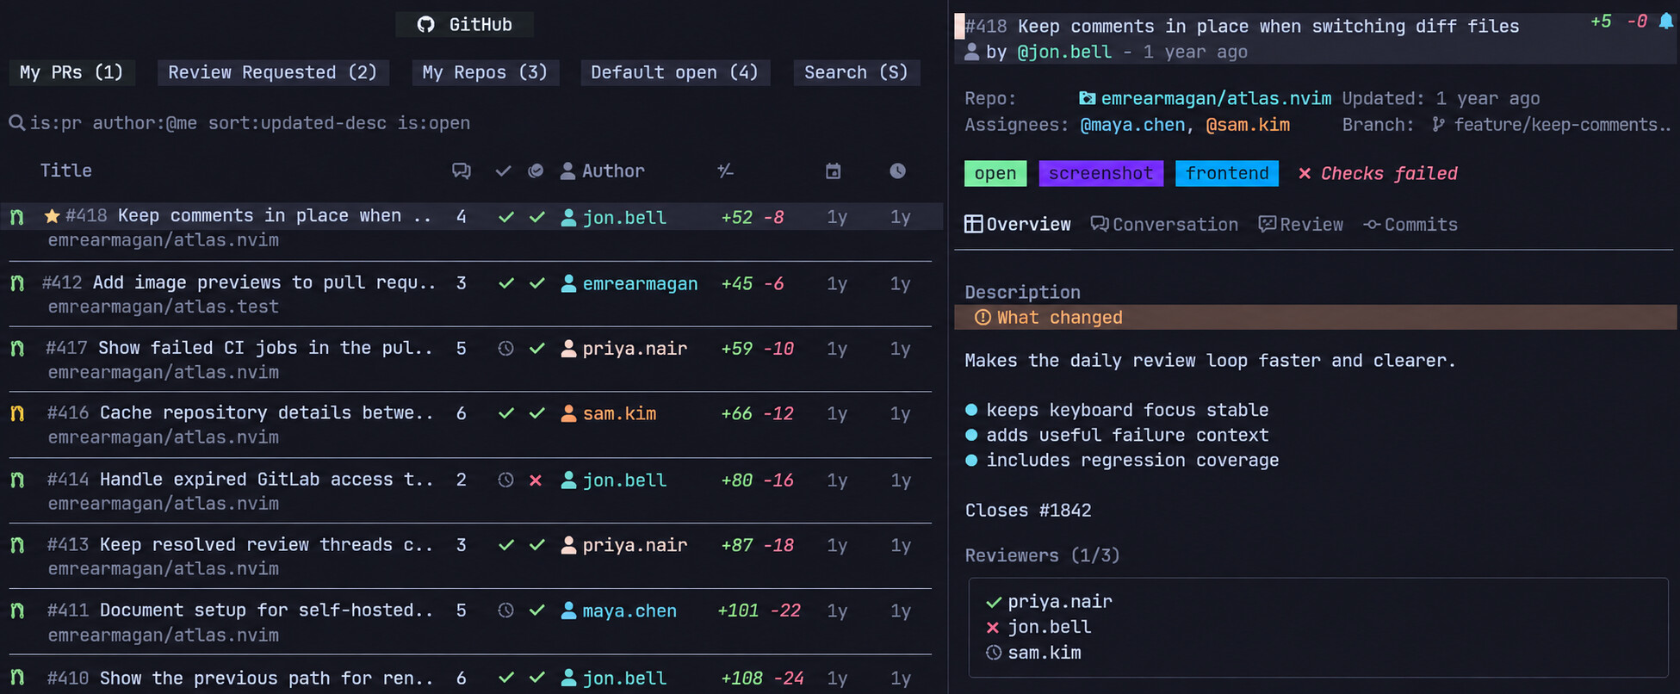Click the @jon.bell author link in header
Viewport: 1680px width, 694px height.
point(1064,53)
